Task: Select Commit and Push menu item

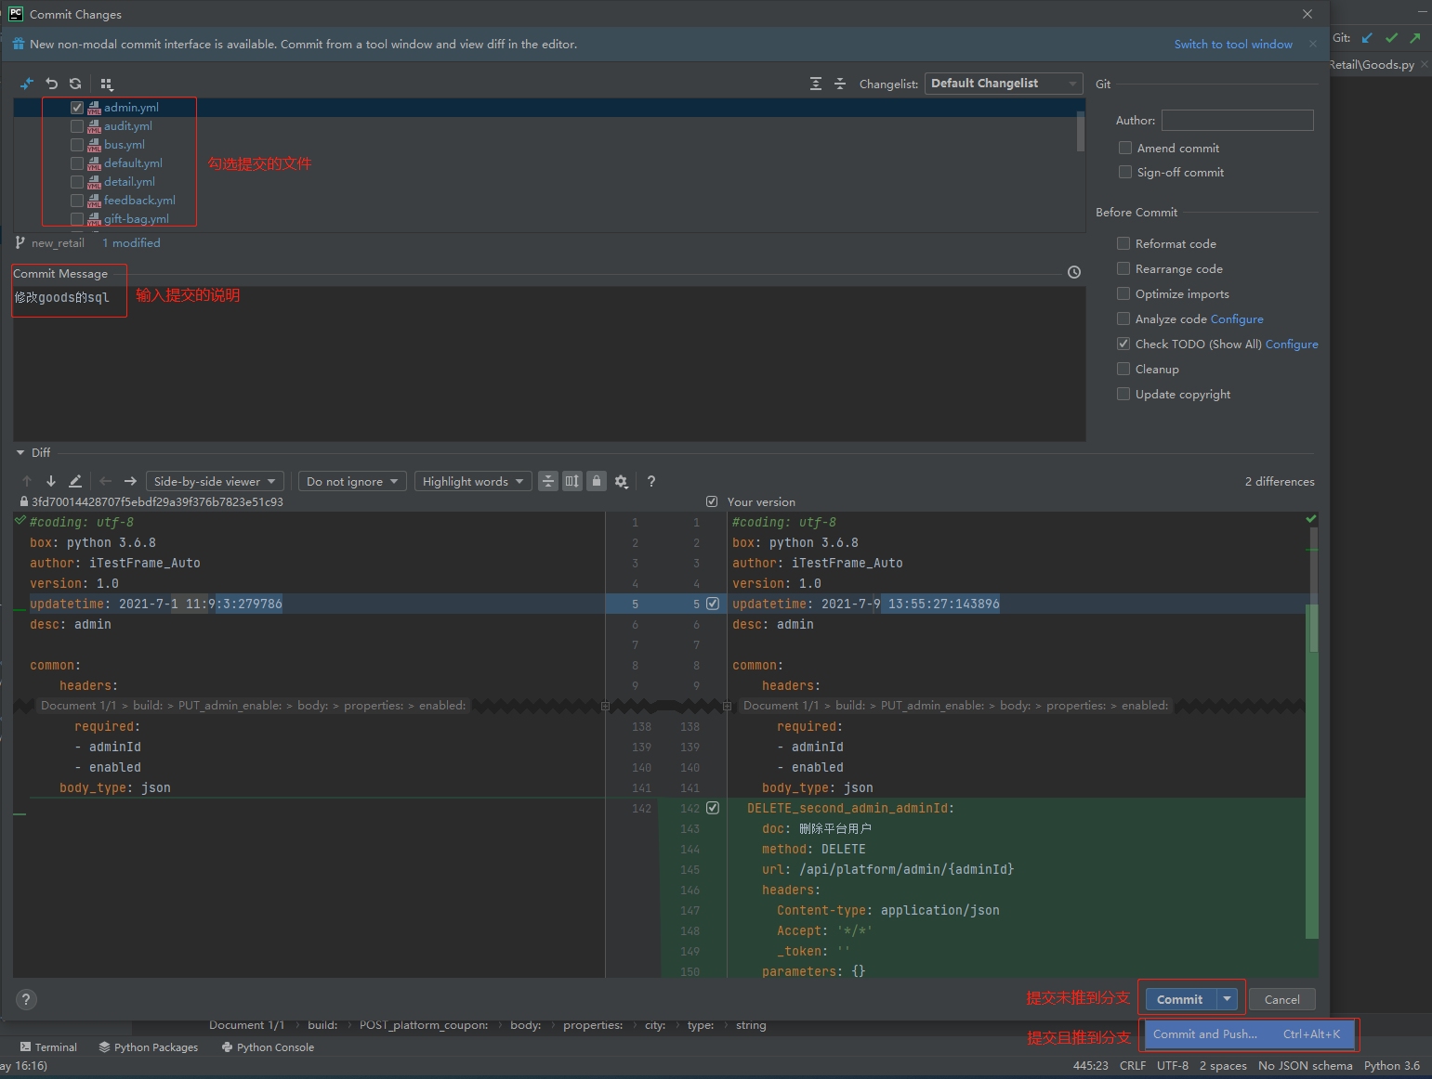Action: pyautogui.click(x=1249, y=1034)
